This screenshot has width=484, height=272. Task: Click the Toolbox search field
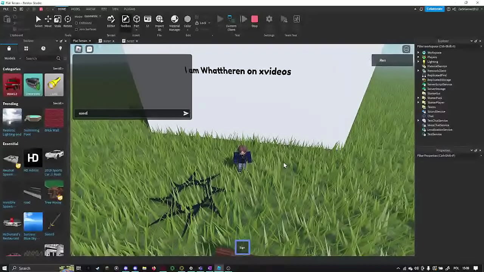tap(40, 58)
